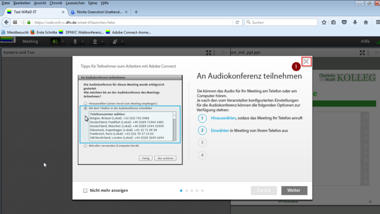Go to last tips page dot
Screen dimensions: 380x214
click(202, 191)
